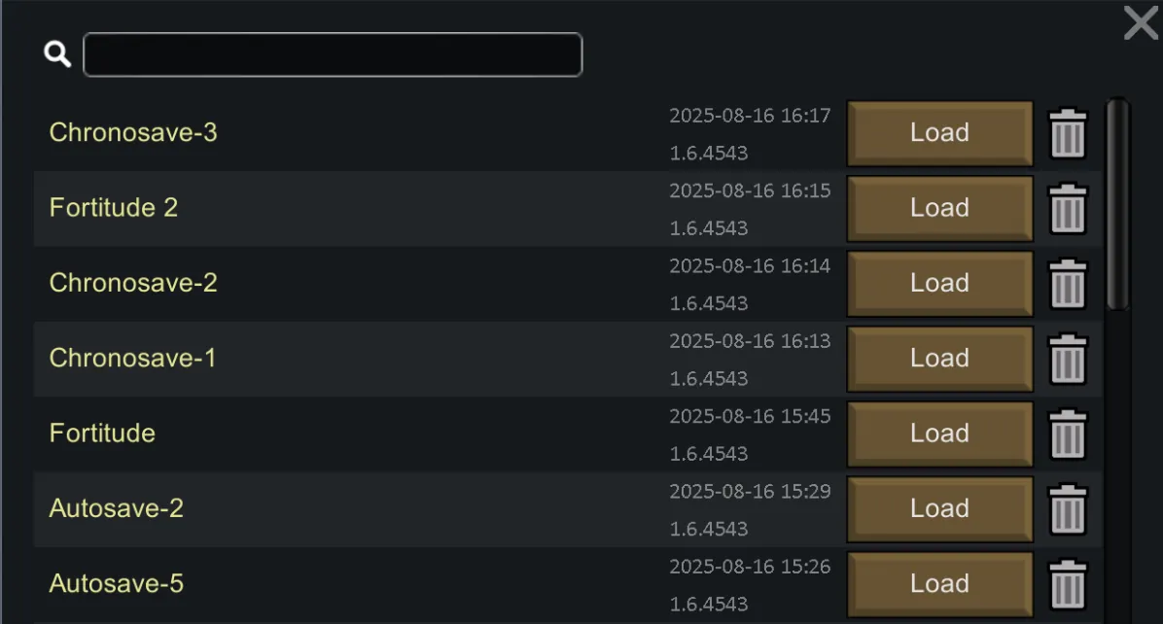Delete the Fortitude save file
This screenshot has height=624, width=1163.
point(1068,433)
